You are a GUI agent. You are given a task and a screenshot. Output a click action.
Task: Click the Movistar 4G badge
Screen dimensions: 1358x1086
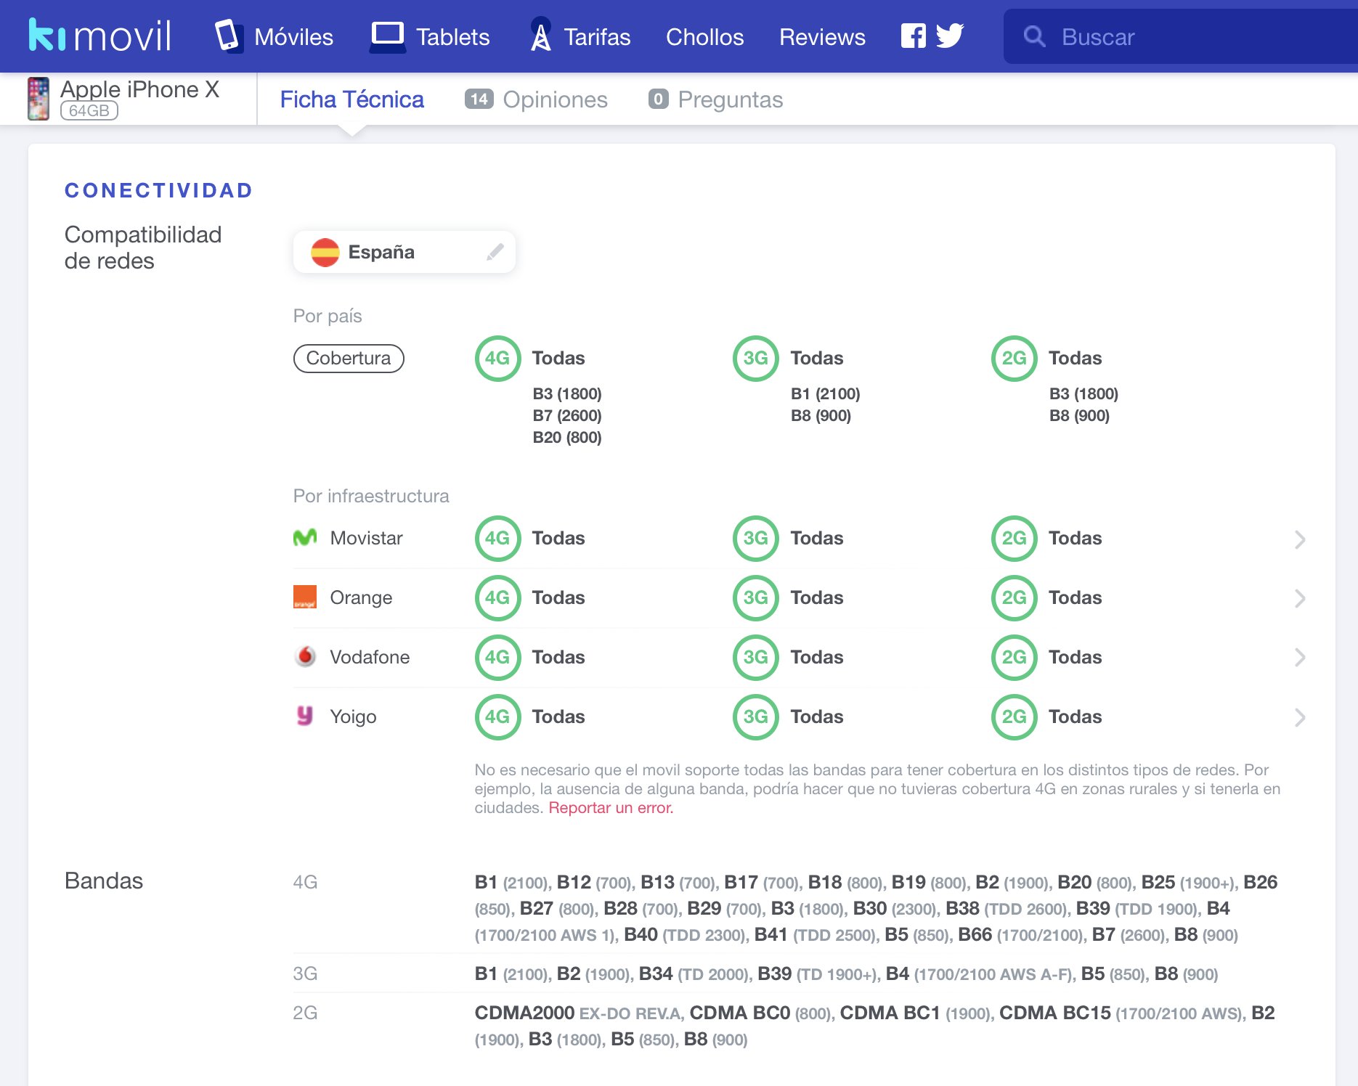click(x=497, y=538)
